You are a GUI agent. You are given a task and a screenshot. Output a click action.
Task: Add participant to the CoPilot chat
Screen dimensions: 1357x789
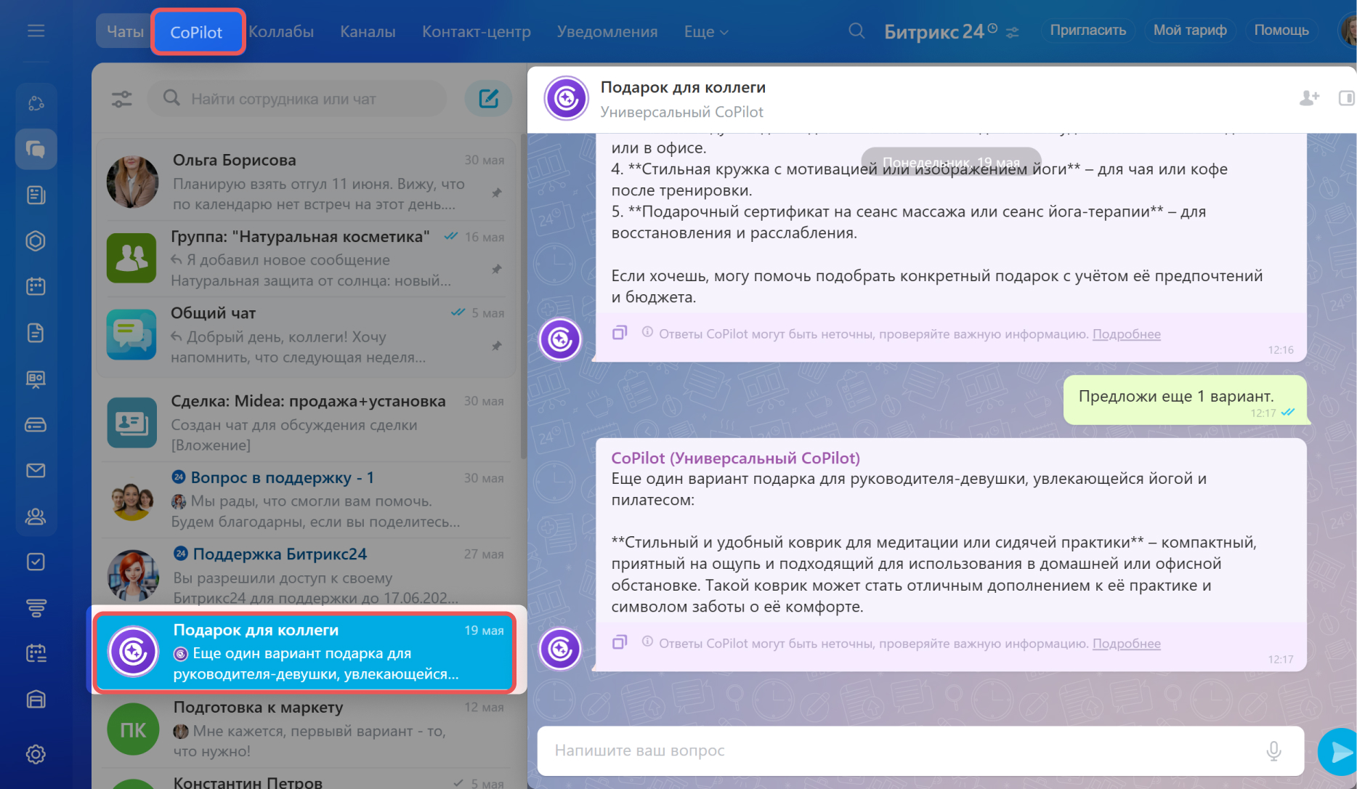tap(1309, 97)
